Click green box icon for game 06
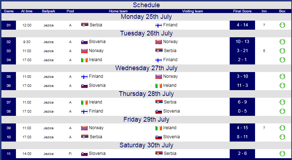The height and width of the screenshot is (160, 292). pos(282,85)
